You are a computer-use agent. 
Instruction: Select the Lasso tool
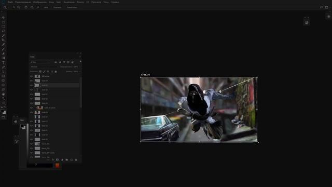tap(3, 31)
